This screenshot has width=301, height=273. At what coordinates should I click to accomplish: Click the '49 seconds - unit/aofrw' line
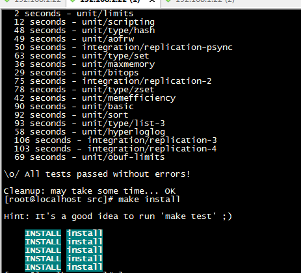point(74,39)
